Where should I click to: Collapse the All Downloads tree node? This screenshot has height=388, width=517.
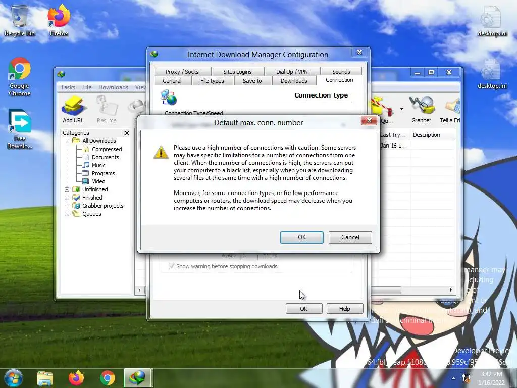click(x=67, y=141)
